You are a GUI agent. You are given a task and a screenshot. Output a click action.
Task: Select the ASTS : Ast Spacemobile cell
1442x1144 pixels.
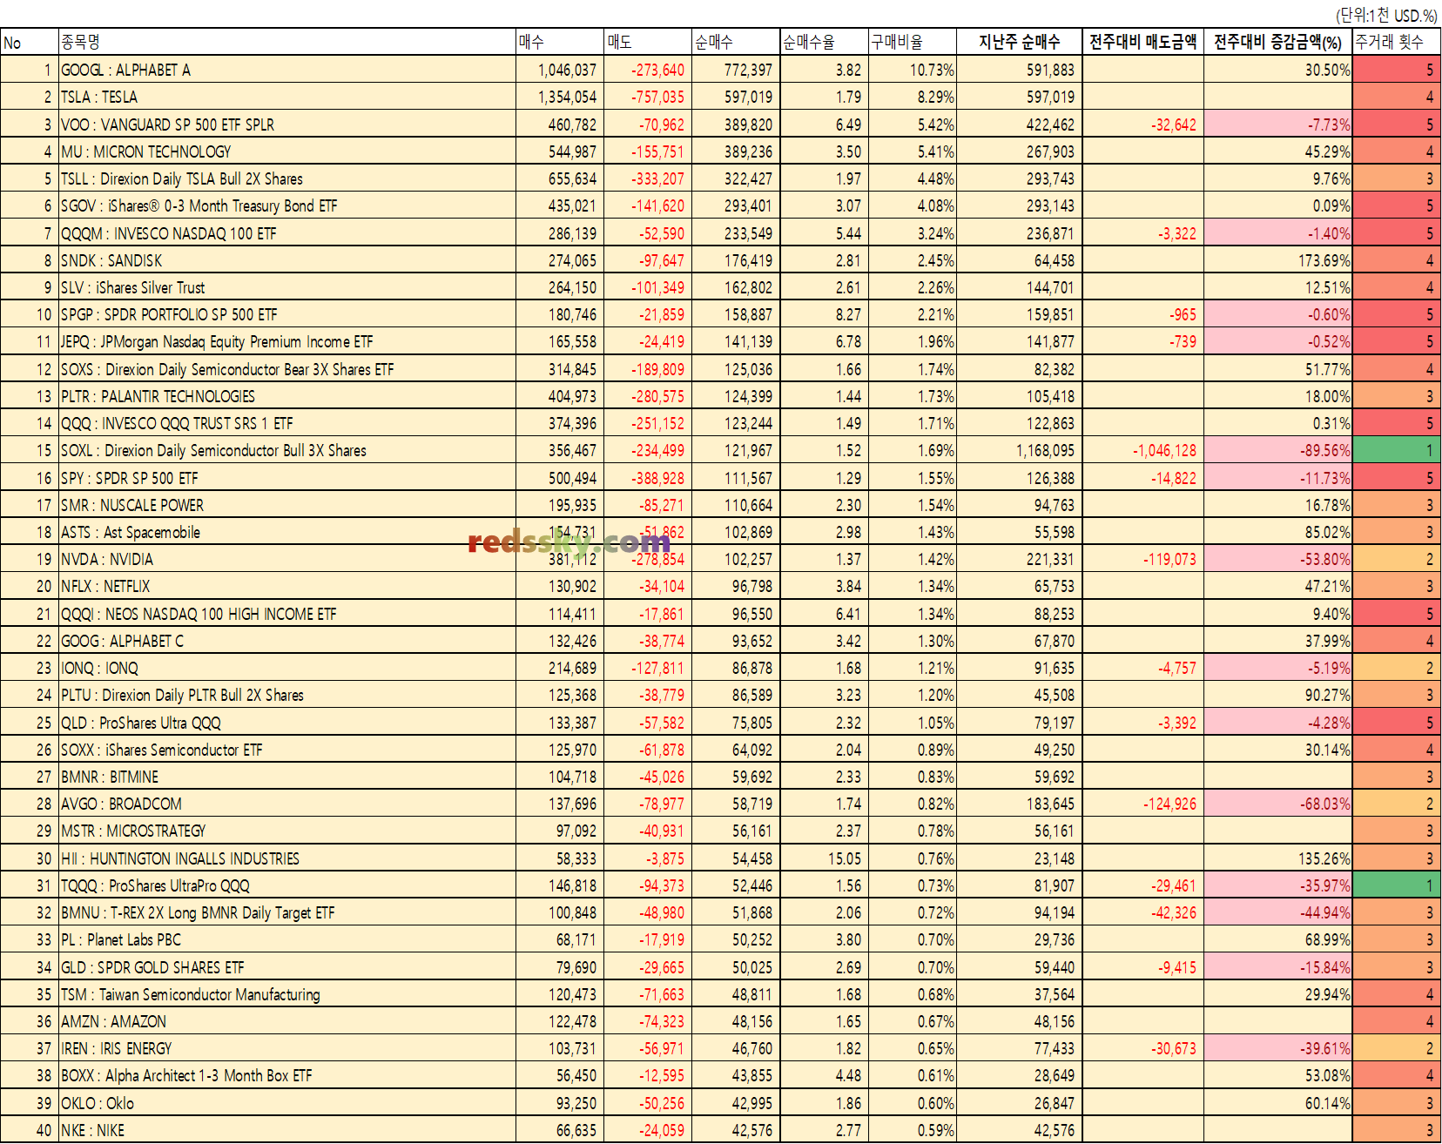[287, 532]
